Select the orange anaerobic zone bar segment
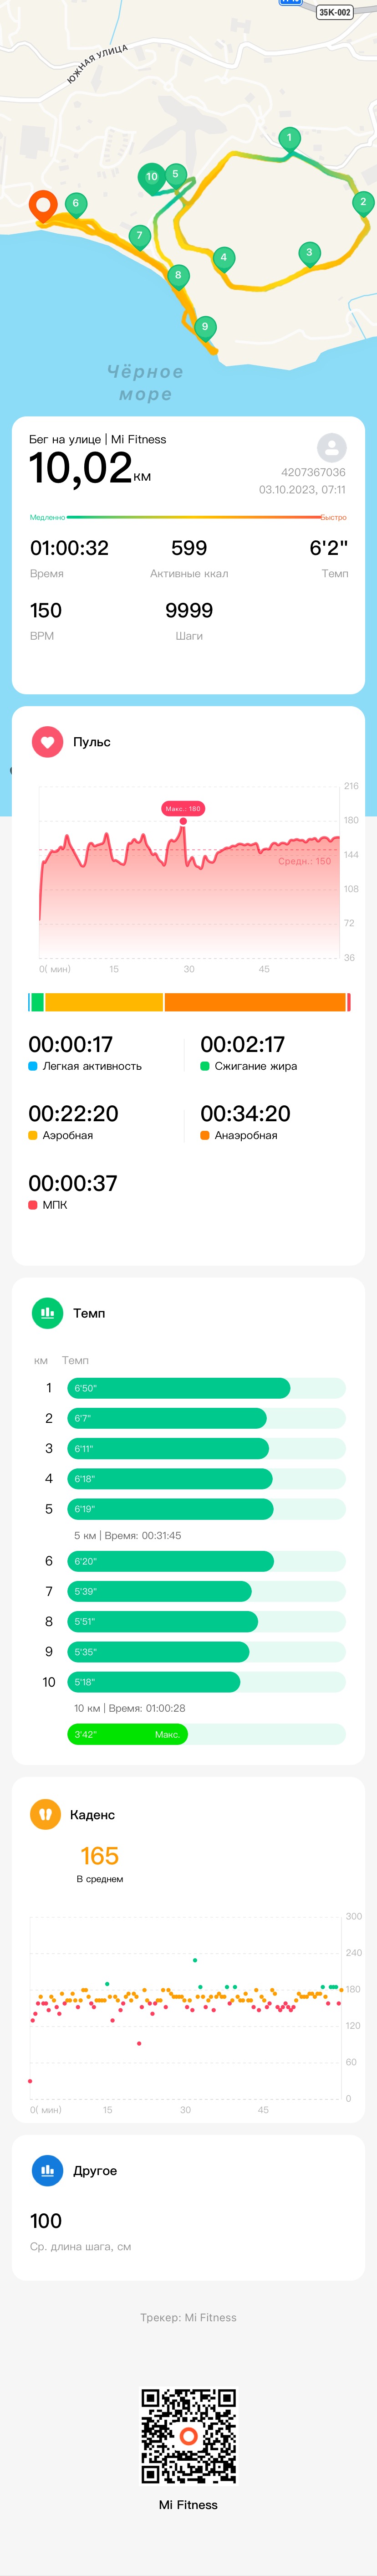 255,1002
